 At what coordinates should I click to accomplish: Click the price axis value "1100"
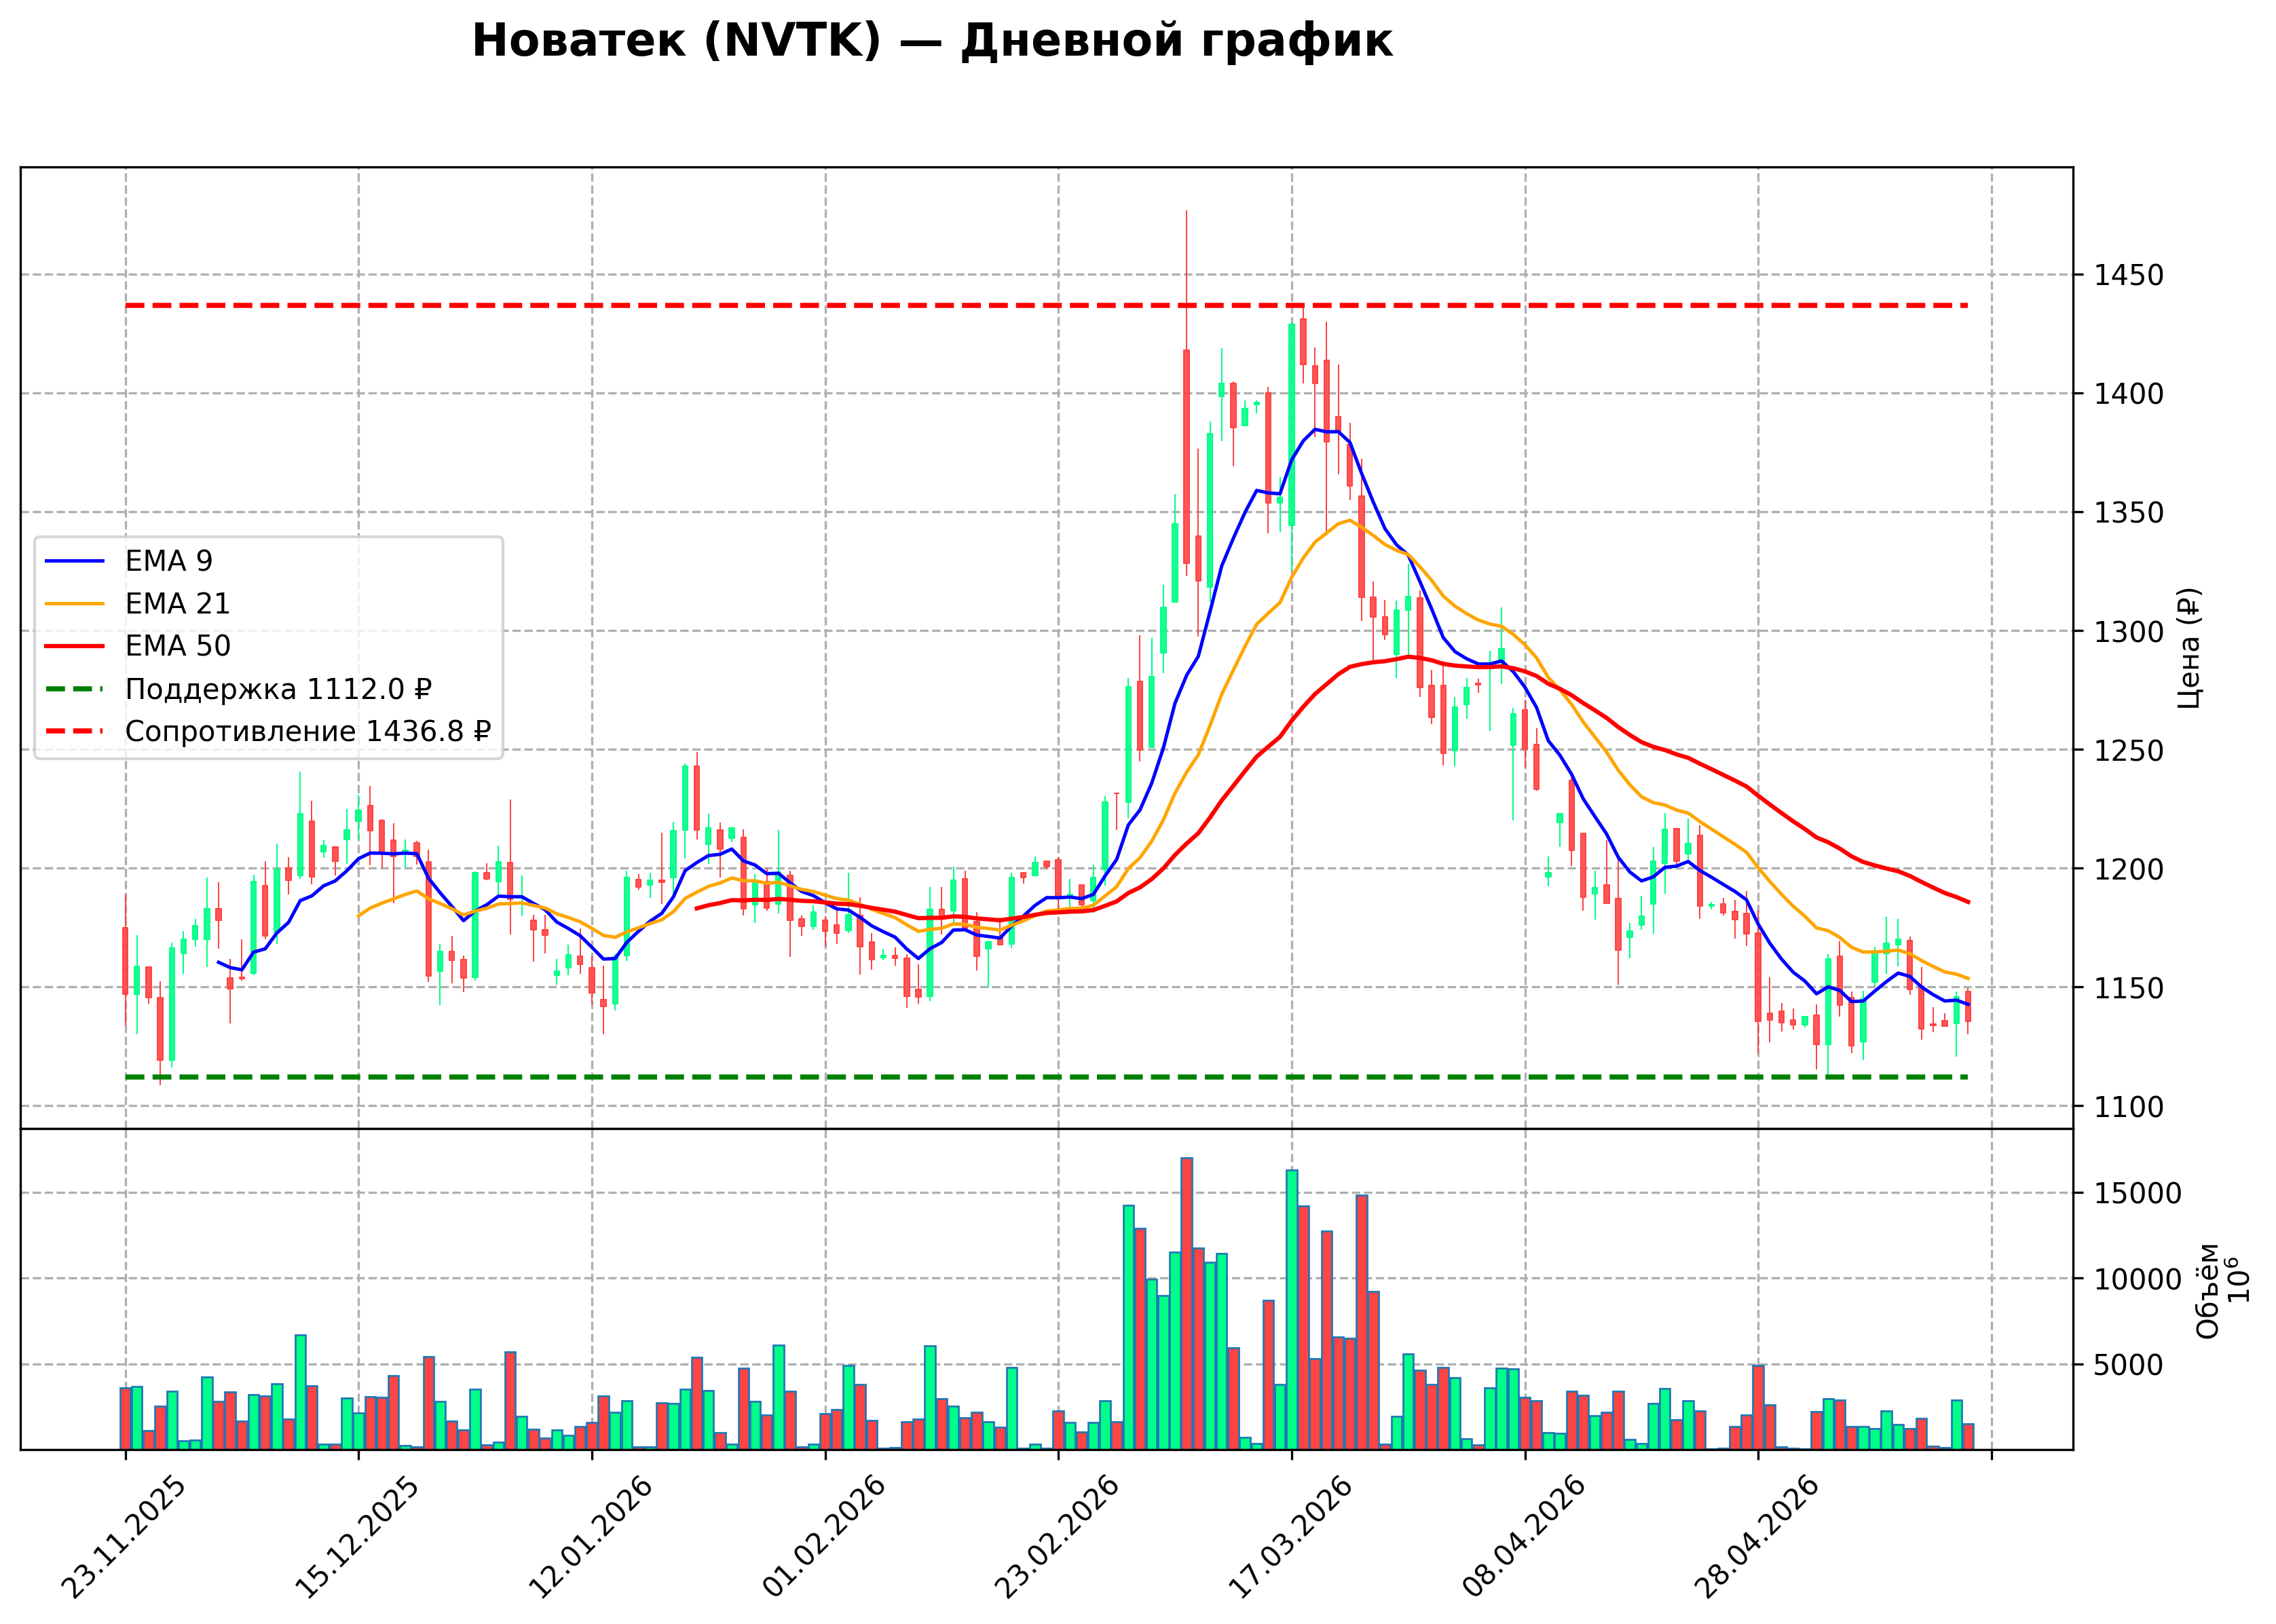click(x=2129, y=1107)
